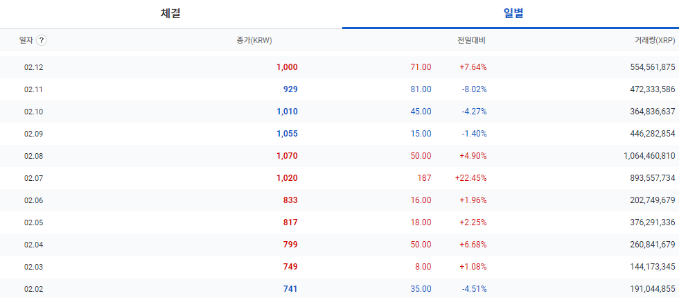This screenshot has height=298, width=679.
Task: Select the 02.07 date cell
Action: click(34, 177)
